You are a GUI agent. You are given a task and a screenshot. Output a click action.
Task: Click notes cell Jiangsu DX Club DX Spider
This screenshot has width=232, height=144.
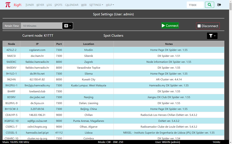coord(169,97)
